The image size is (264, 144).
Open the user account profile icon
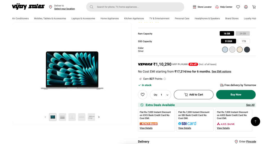246,7
